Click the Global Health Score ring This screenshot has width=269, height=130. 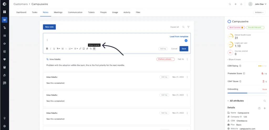point(230,37)
